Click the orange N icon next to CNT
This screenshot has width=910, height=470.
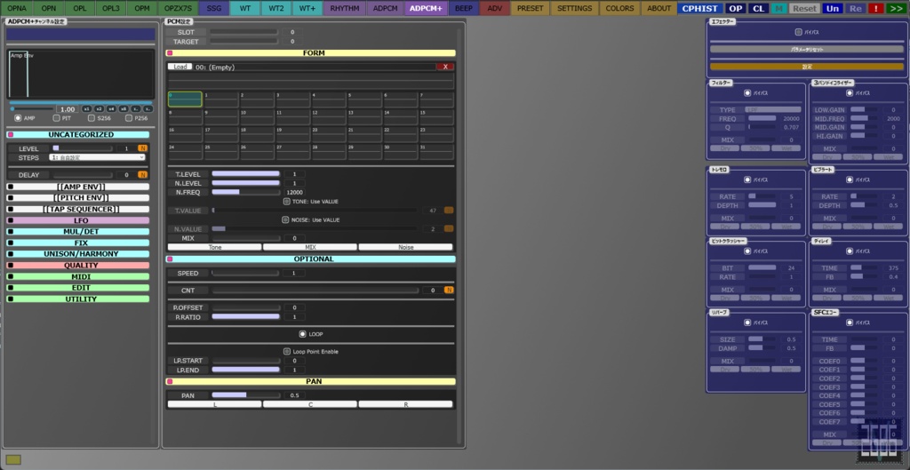(x=449, y=291)
